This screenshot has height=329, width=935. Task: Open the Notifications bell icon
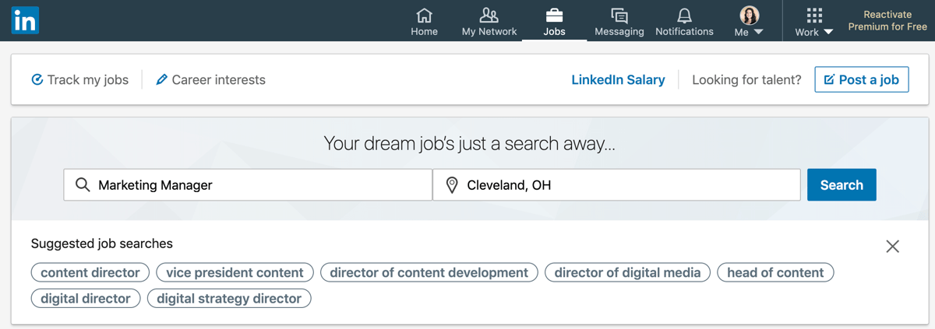pyautogui.click(x=684, y=16)
